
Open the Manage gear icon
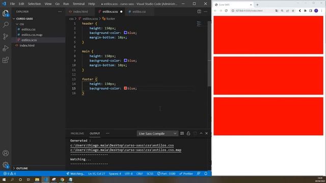pyautogui.click(x=6, y=165)
